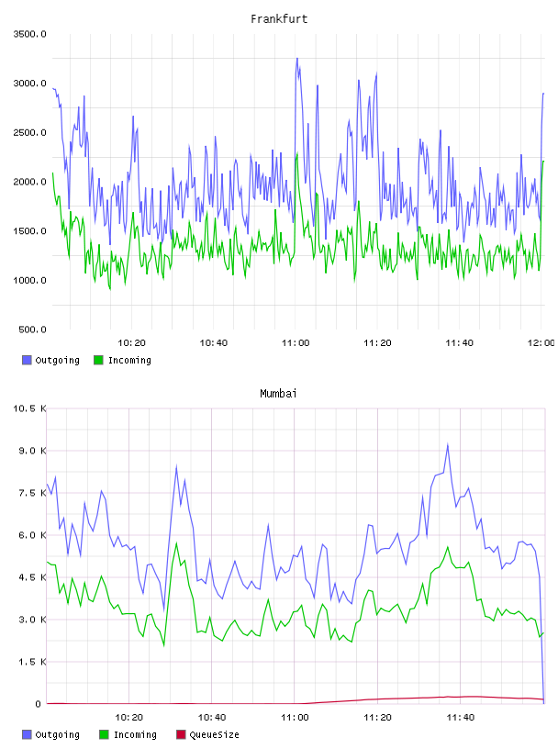This screenshot has width=558, height=749.
Task: Click Frankfurt Outgoing peak just after 11:00
Action: tap(297, 59)
